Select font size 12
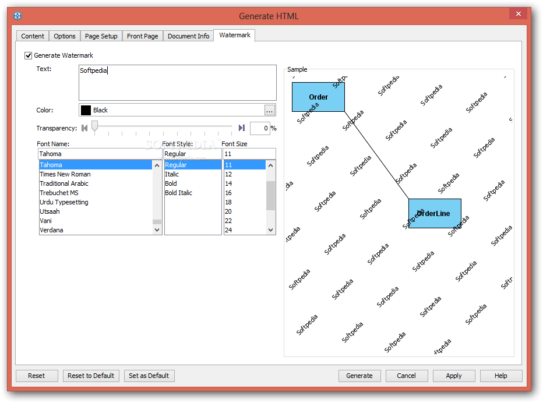The width and height of the screenshot is (543, 403). point(245,174)
